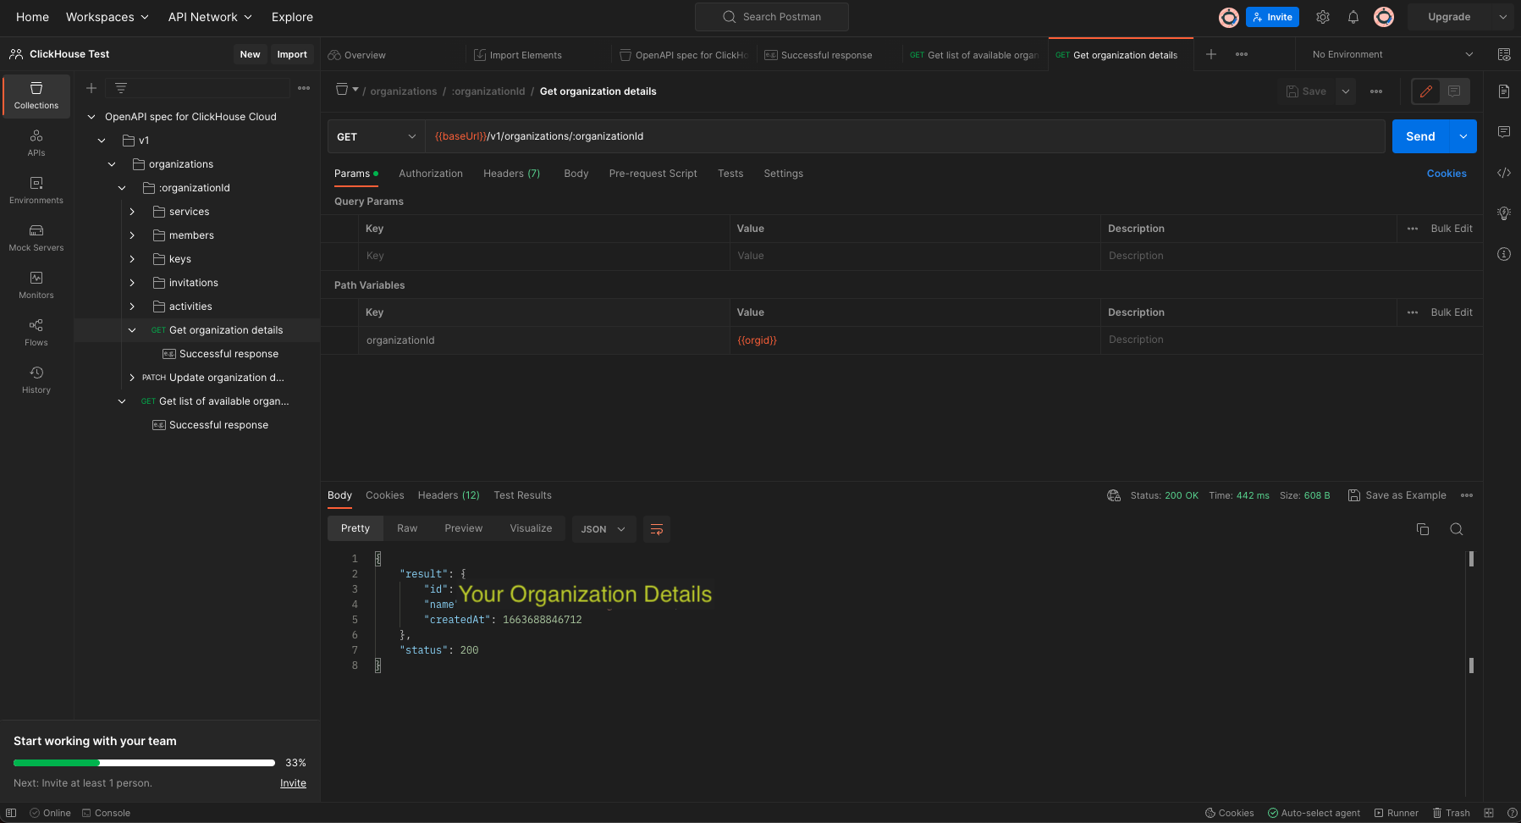Click the Invite link in team progress

click(x=293, y=783)
